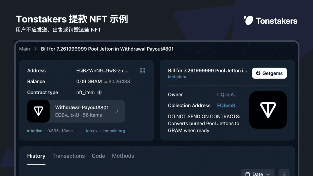Click the nft_item contract type value
The width and height of the screenshot is (313, 176).
pos(86,93)
